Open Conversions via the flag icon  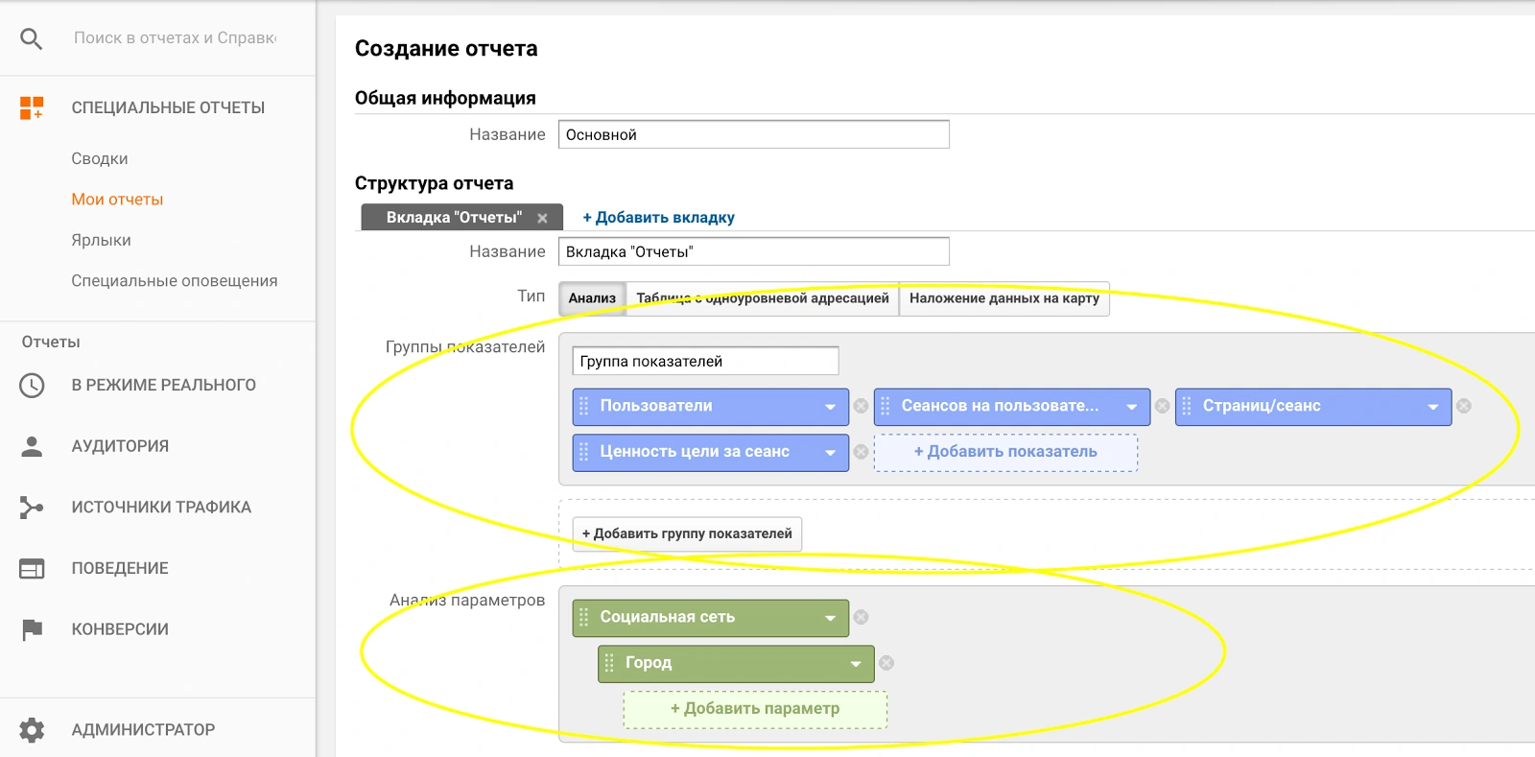[x=32, y=629]
